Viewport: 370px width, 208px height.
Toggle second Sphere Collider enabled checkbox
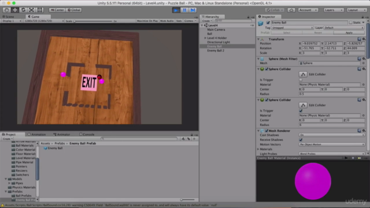click(x=267, y=100)
